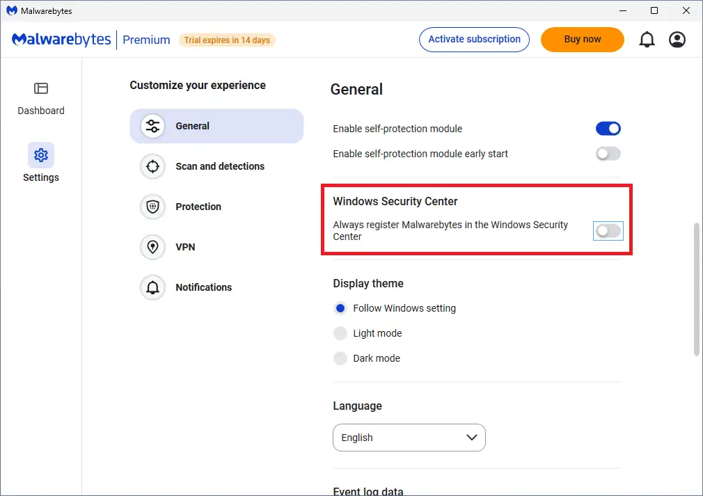Viewport: 703px width, 496px height.
Task: Toggle Always register in Windows Security Center
Action: (608, 231)
